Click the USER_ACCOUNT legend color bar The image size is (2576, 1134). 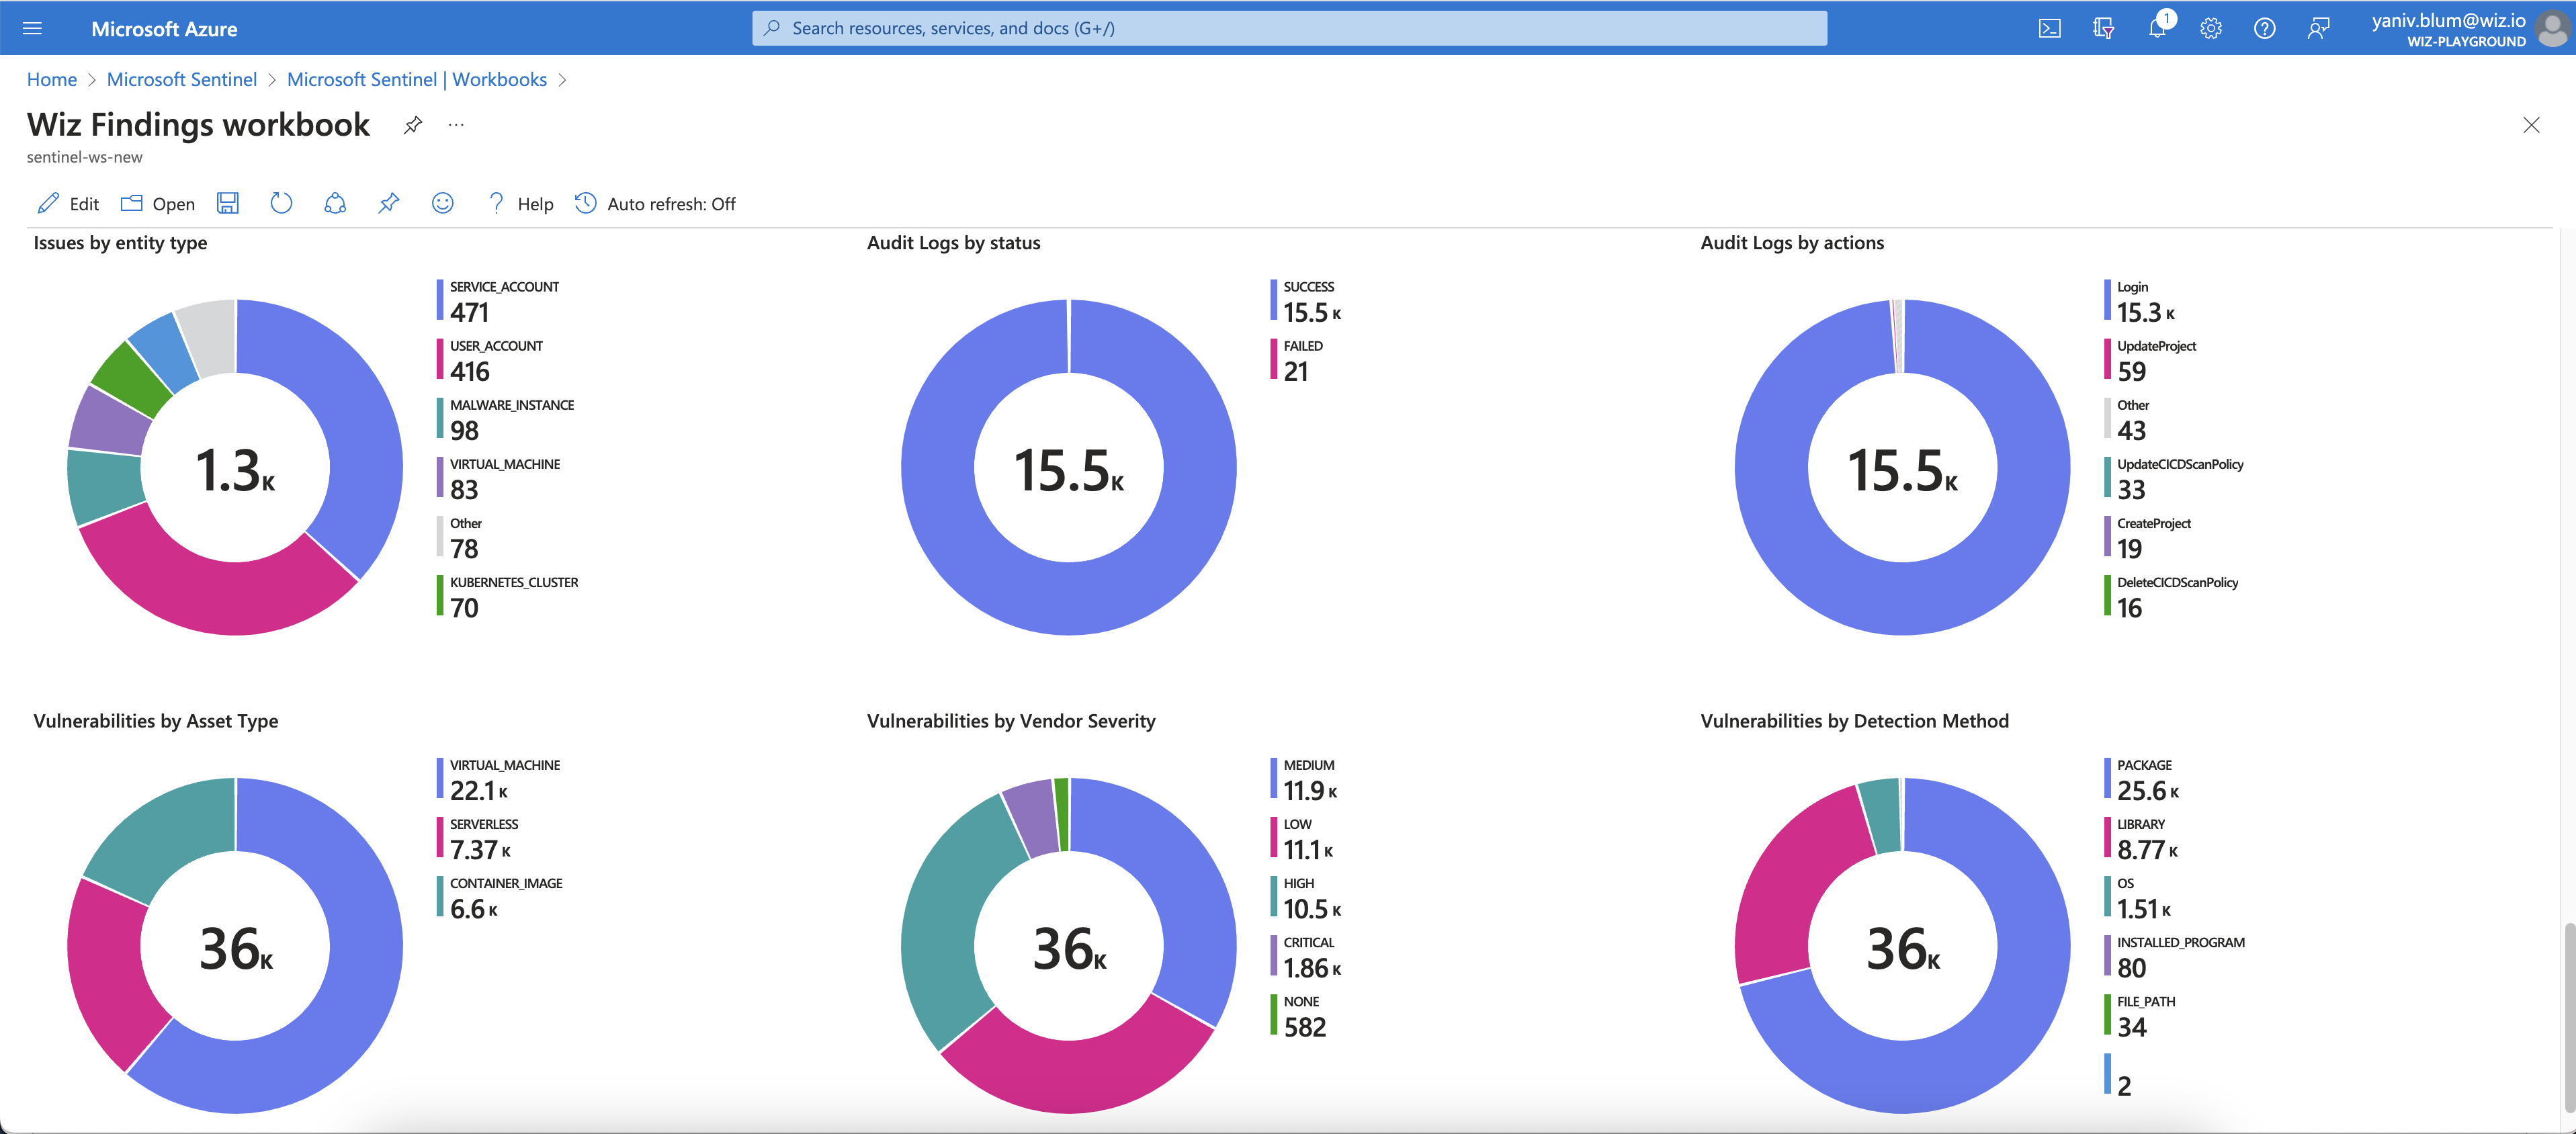coord(440,359)
